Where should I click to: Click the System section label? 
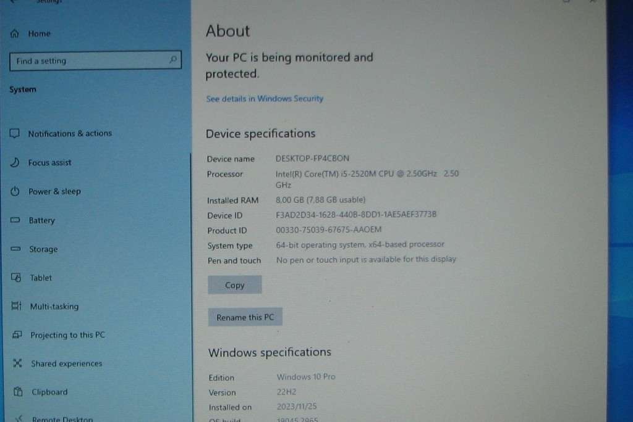(22, 89)
